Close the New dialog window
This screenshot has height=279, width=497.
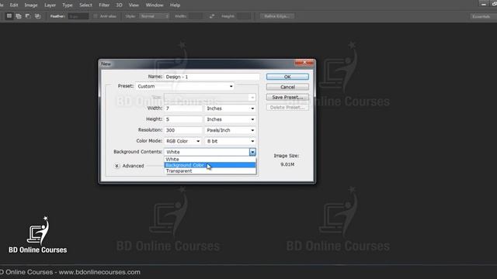coord(304,63)
